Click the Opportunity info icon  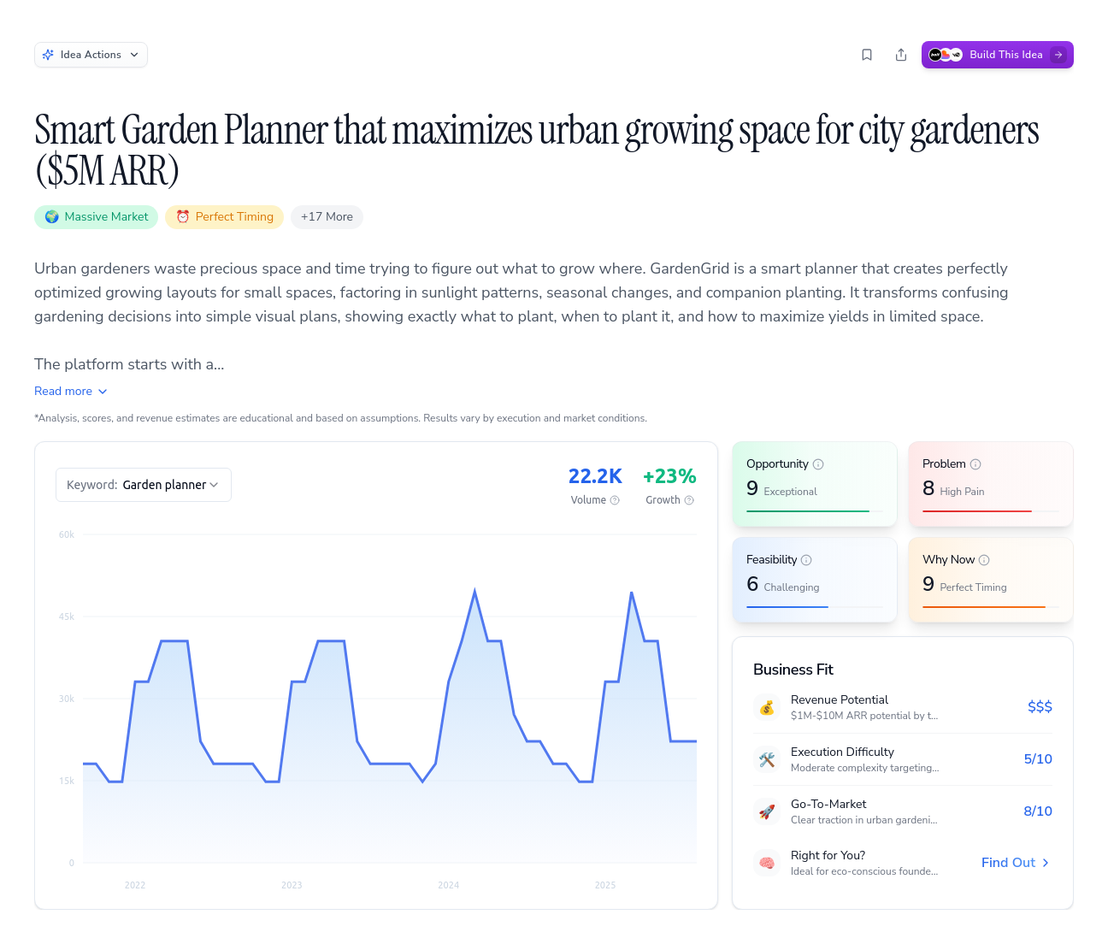(x=818, y=464)
